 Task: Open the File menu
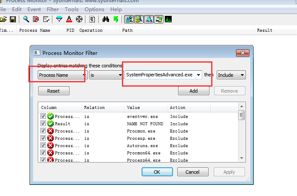pos(3,9)
